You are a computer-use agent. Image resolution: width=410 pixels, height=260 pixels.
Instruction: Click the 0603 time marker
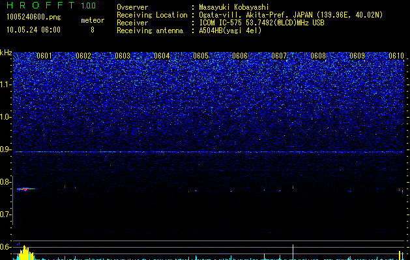(x=123, y=56)
